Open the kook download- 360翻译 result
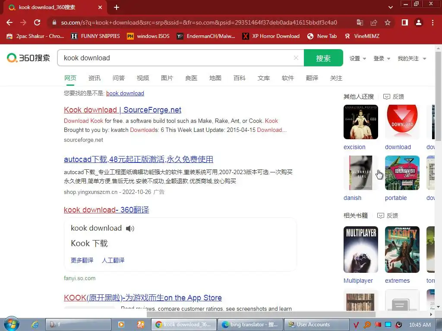This screenshot has height=331, width=442. point(106,210)
